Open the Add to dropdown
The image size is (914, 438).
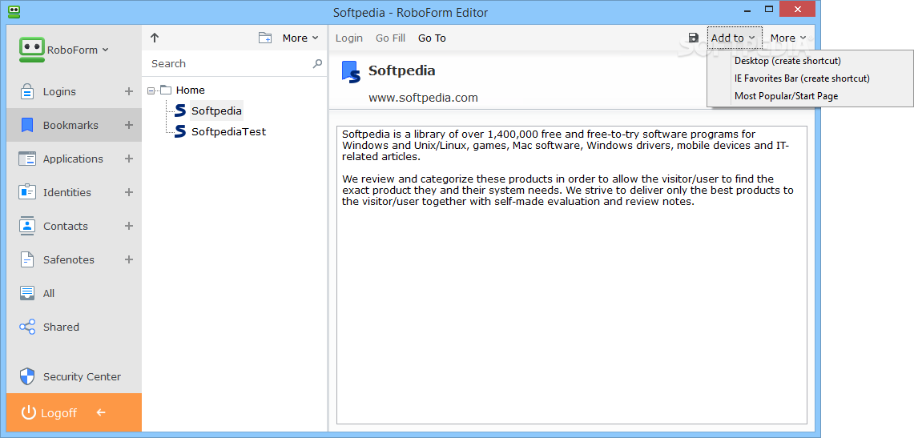click(734, 38)
